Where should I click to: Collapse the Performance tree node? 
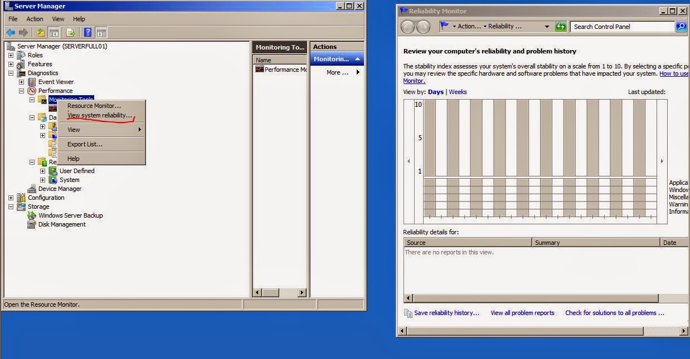21,91
